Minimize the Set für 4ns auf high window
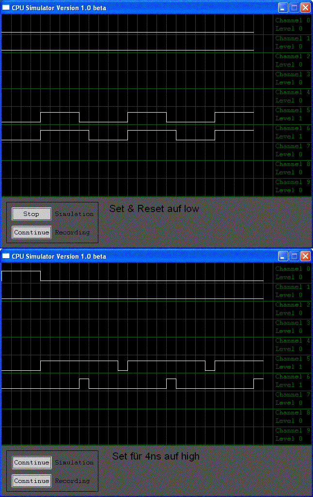313x497 pixels. click(x=283, y=256)
